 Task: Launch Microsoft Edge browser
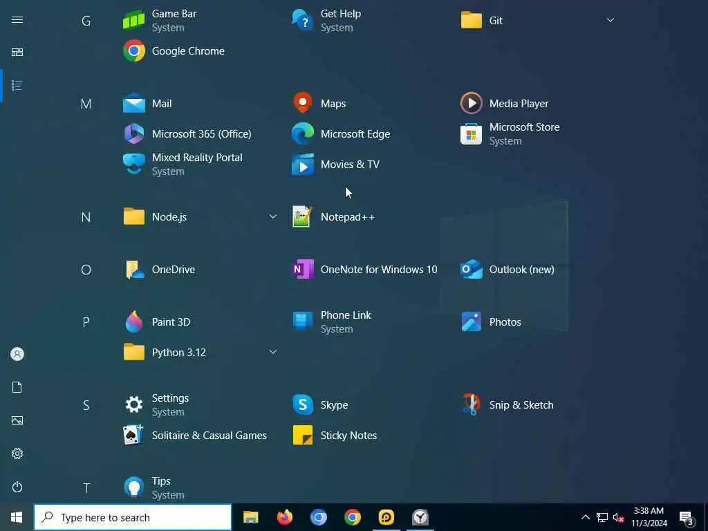(342, 134)
